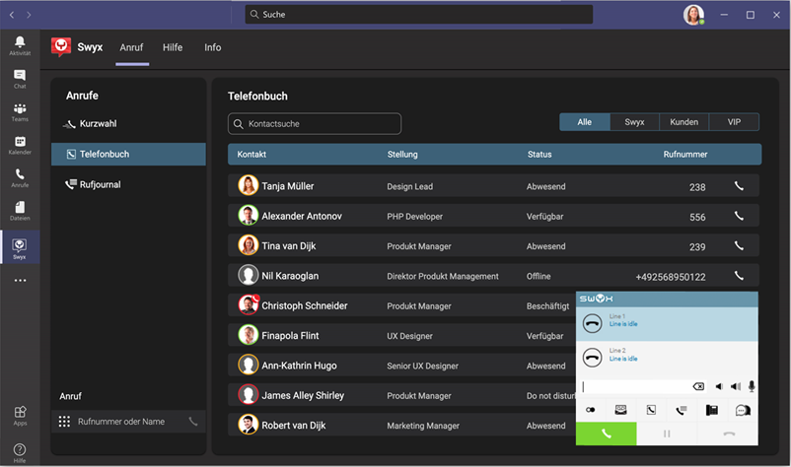The width and height of the screenshot is (791, 467).
Task: Sort by the Status column header
Action: [539, 154]
